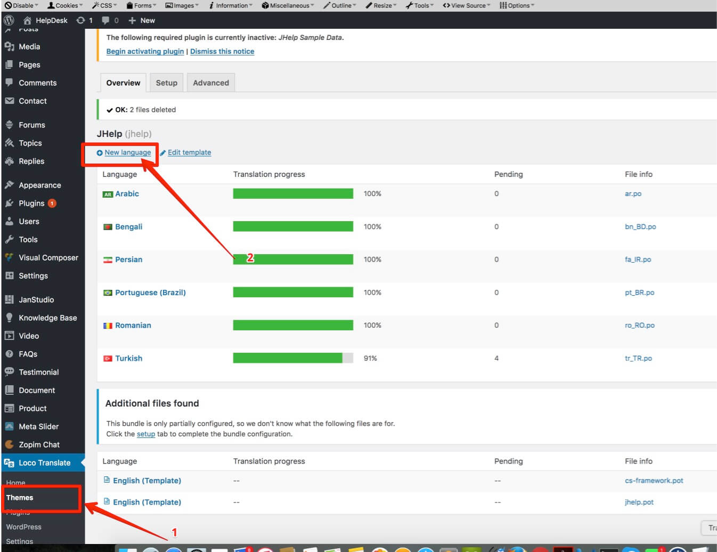Viewport: 717px width, 552px height.
Task: Click the New plus icon
Action: point(132,20)
